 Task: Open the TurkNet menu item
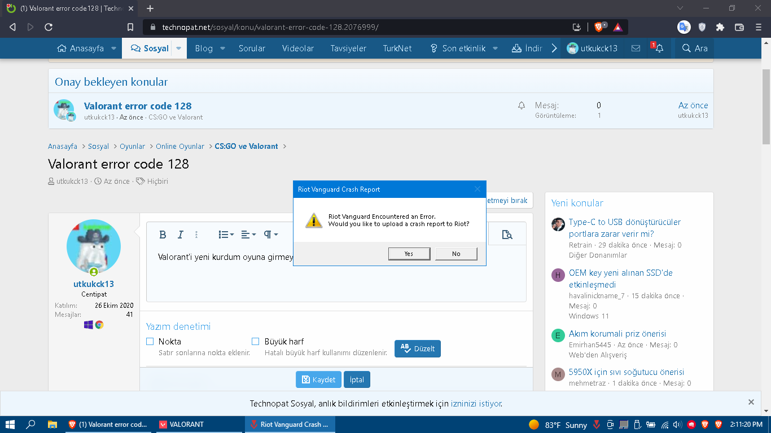click(397, 48)
